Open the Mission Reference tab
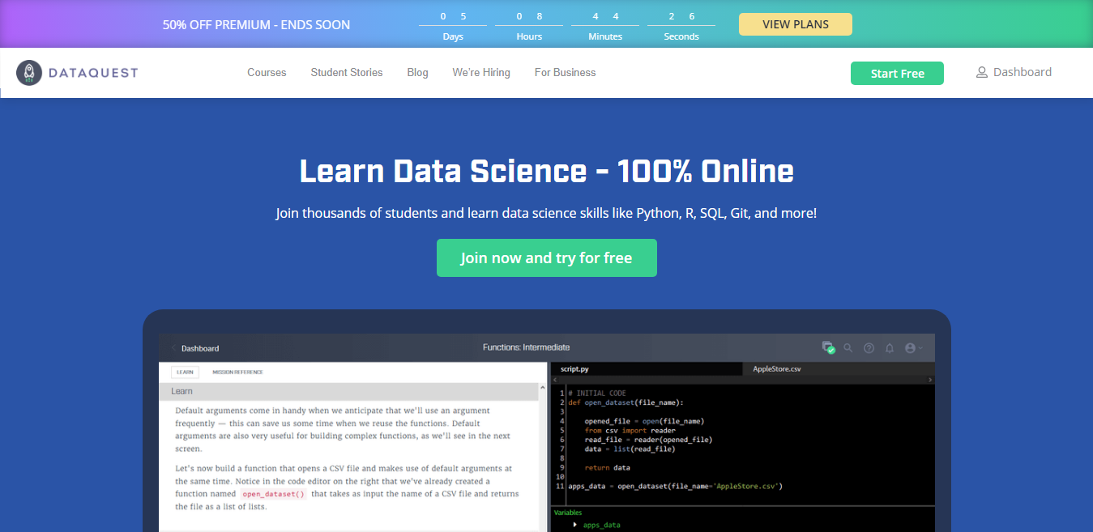Viewport: 1093px width, 532px height. [237, 372]
